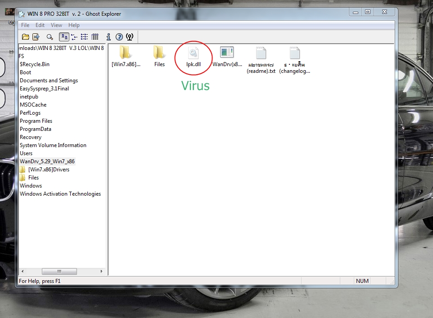Select ProgramData in the tree
The height and width of the screenshot is (318, 433).
pyautogui.click(x=36, y=129)
